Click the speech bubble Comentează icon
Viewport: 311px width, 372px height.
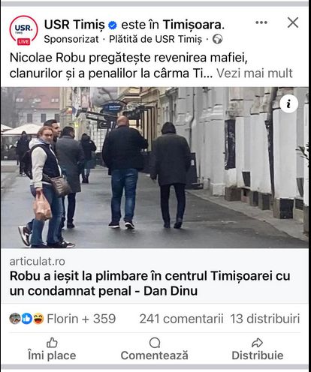pyautogui.click(x=155, y=343)
